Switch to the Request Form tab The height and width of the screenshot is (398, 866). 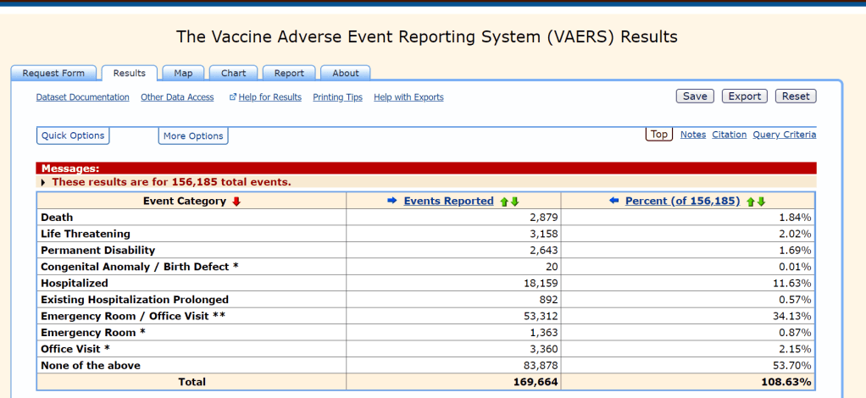click(53, 74)
